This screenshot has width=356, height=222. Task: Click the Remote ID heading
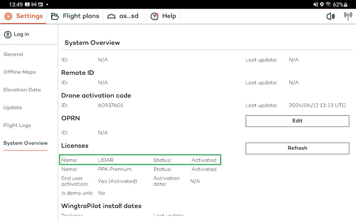click(78, 73)
